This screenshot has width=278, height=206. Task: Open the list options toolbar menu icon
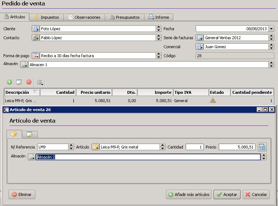40,82
